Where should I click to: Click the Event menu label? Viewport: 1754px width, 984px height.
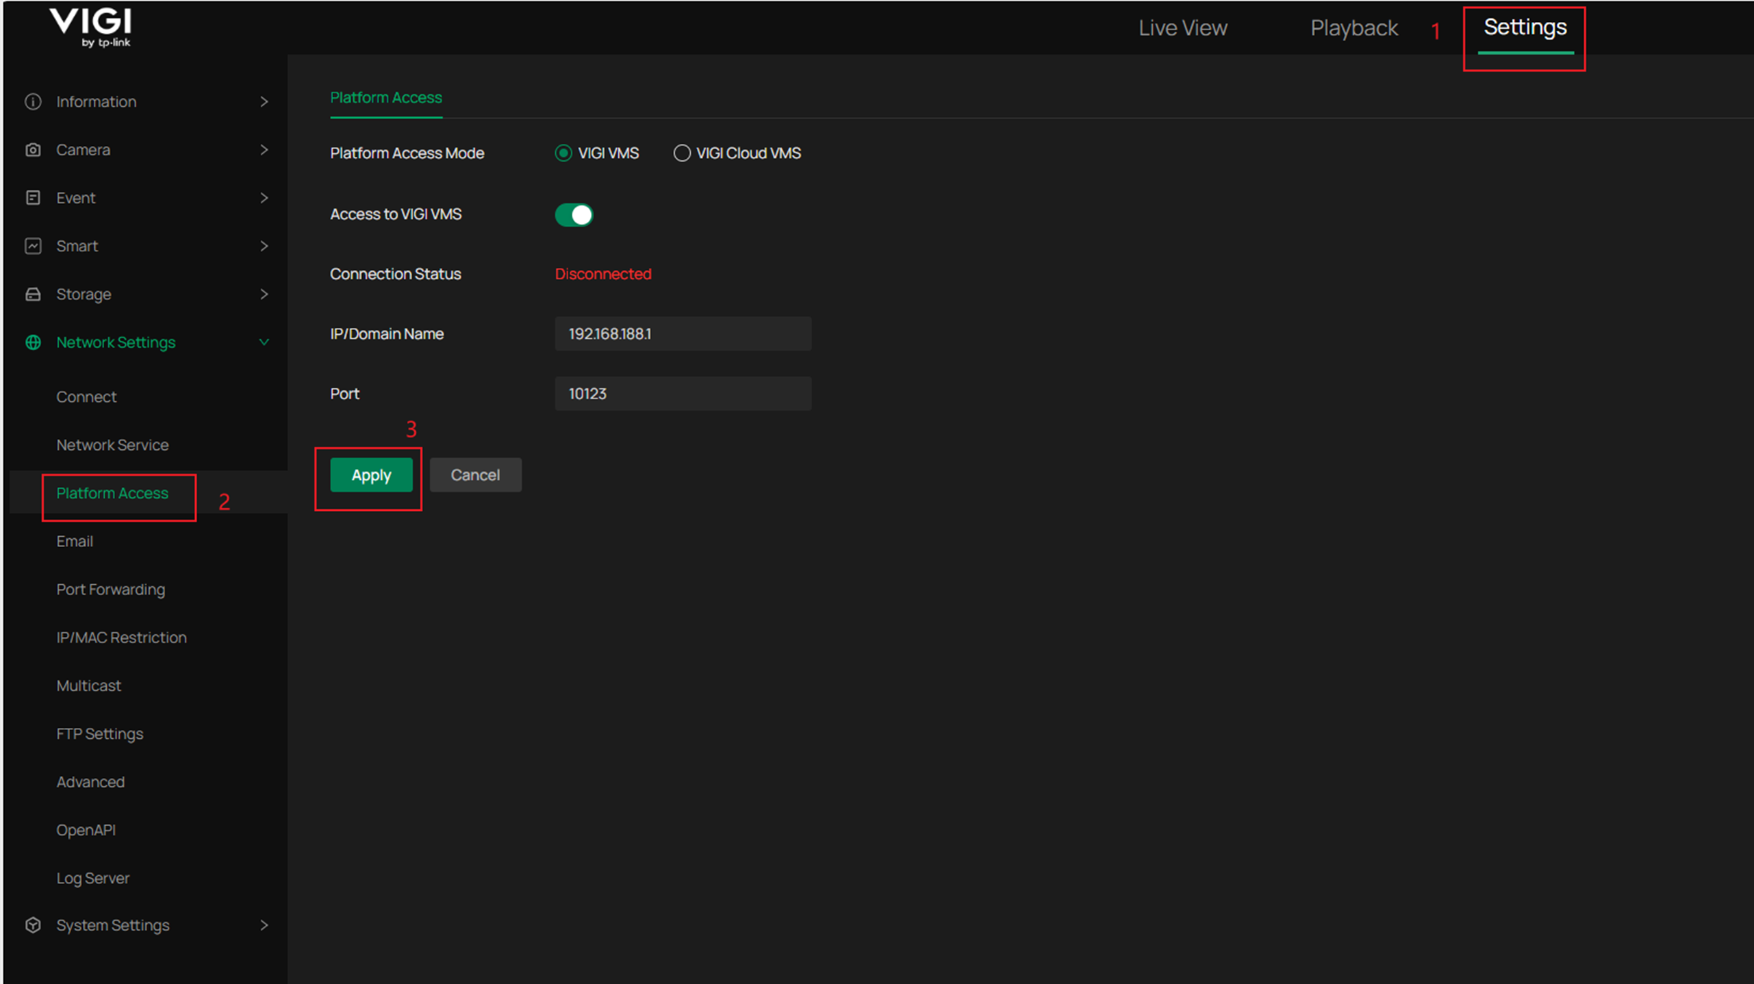click(x=75, y=197)
